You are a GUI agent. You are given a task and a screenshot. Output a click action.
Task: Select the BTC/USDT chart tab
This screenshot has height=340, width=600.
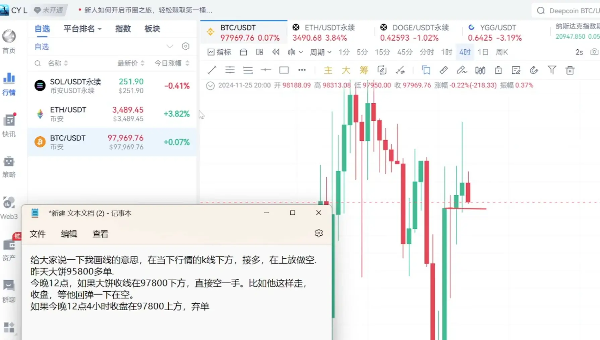tap(244, 32)
